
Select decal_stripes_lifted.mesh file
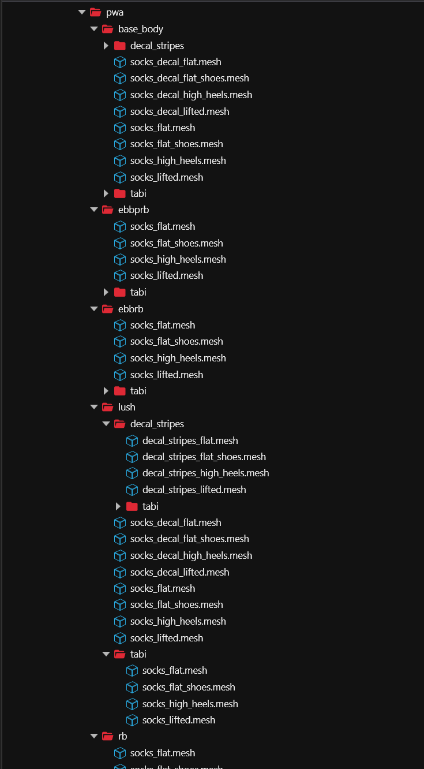coord(194,490)
